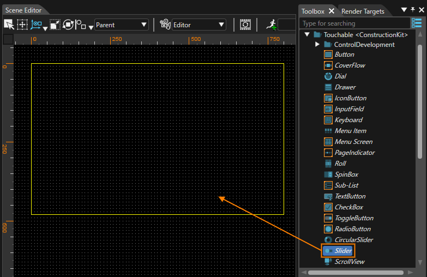Click the scale tool icon
This screenshot has width=427, height=277.
pos(55,25)
